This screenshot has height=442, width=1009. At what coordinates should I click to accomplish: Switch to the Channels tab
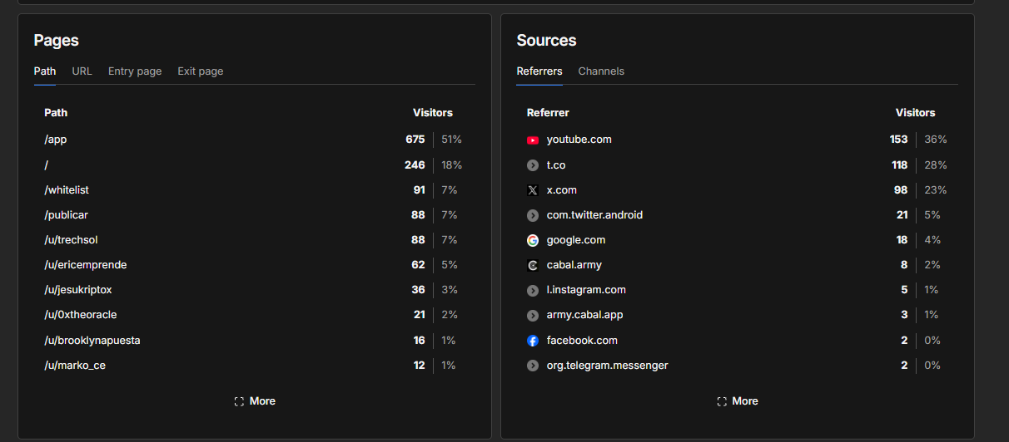tap(601, 71)
